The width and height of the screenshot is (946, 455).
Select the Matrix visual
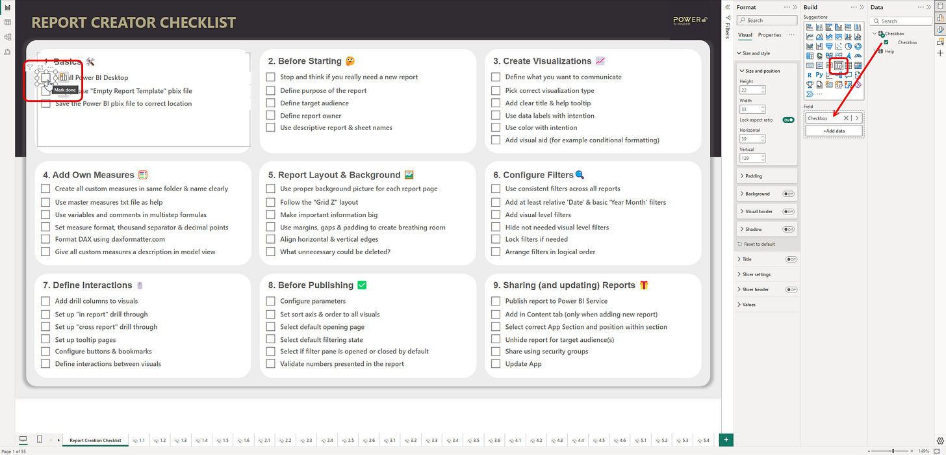tap(858, 65)
